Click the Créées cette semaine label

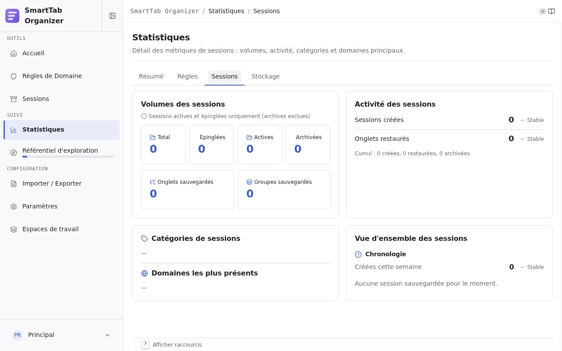(x=388, y=267)
